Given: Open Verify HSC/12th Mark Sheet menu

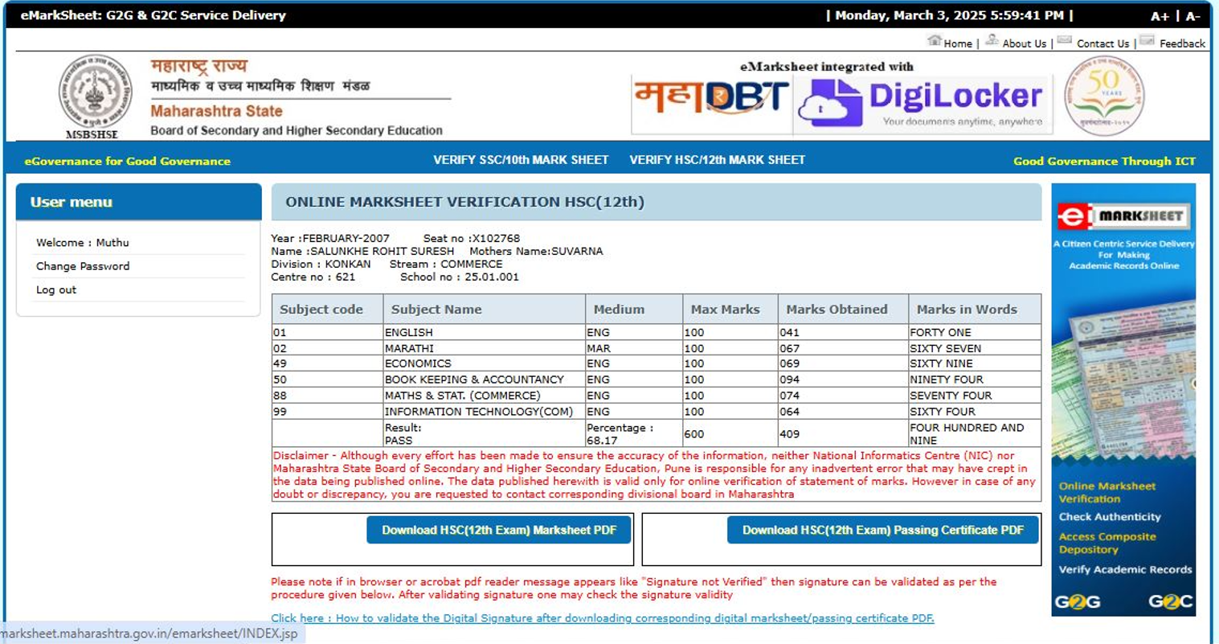Looking at the screenshot, I should point(717,160).
